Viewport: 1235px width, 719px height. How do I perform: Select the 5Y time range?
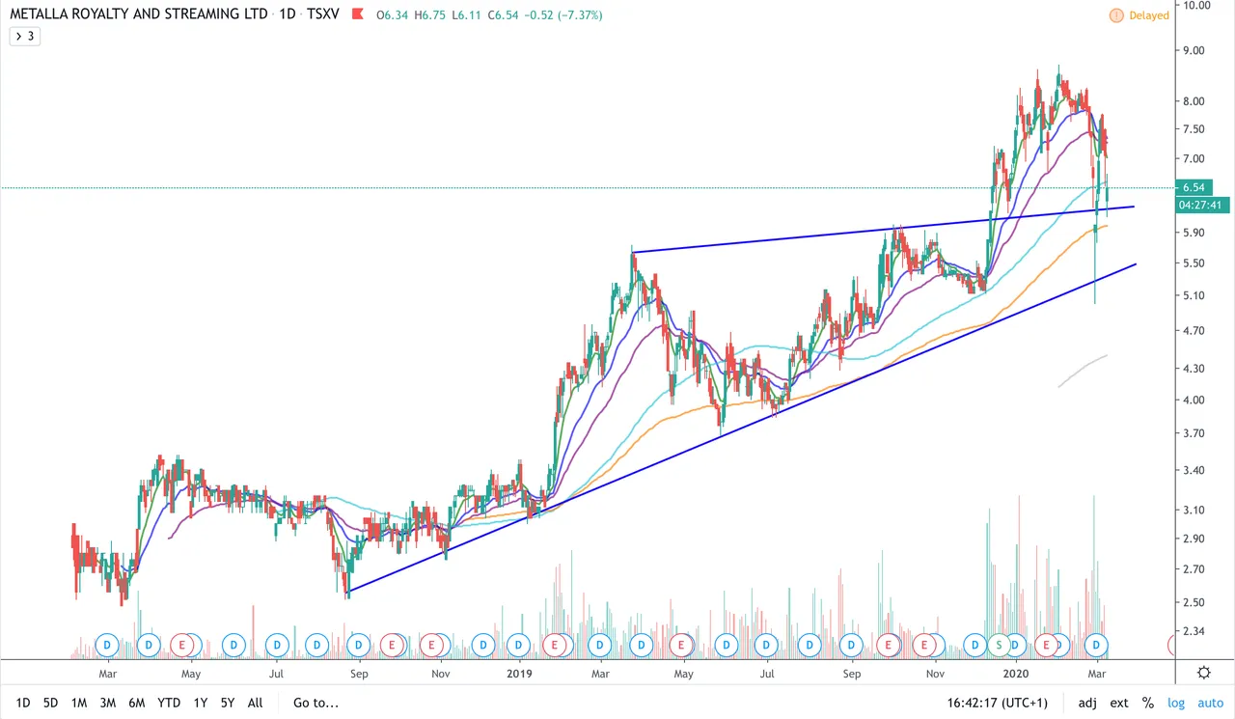pyautogui.click(x=228, y=703)
